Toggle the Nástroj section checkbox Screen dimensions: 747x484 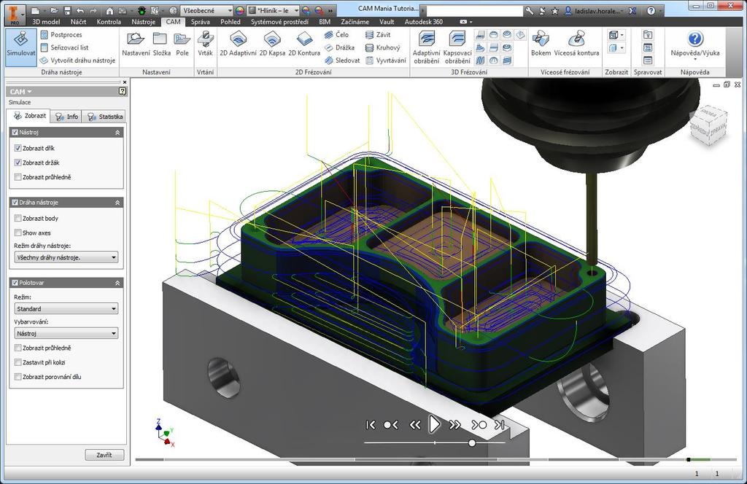point(15,133)
